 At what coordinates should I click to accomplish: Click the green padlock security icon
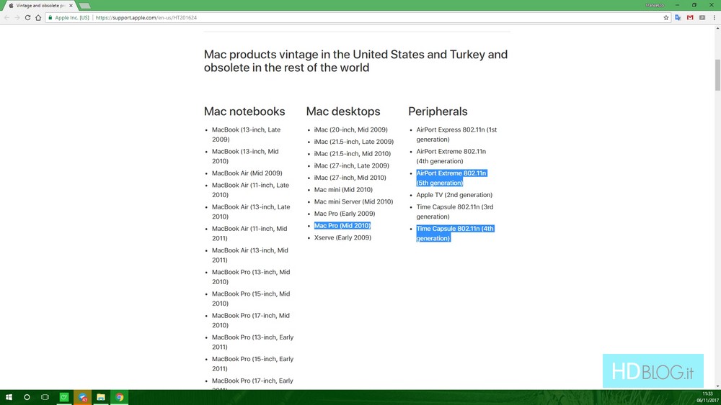pos(50,17)
